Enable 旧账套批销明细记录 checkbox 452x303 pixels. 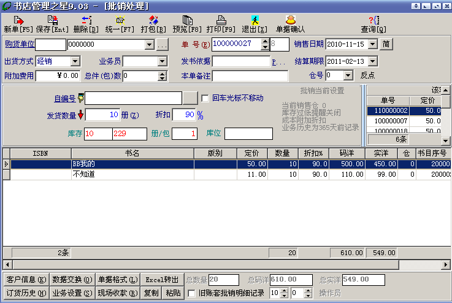point(192,293)
